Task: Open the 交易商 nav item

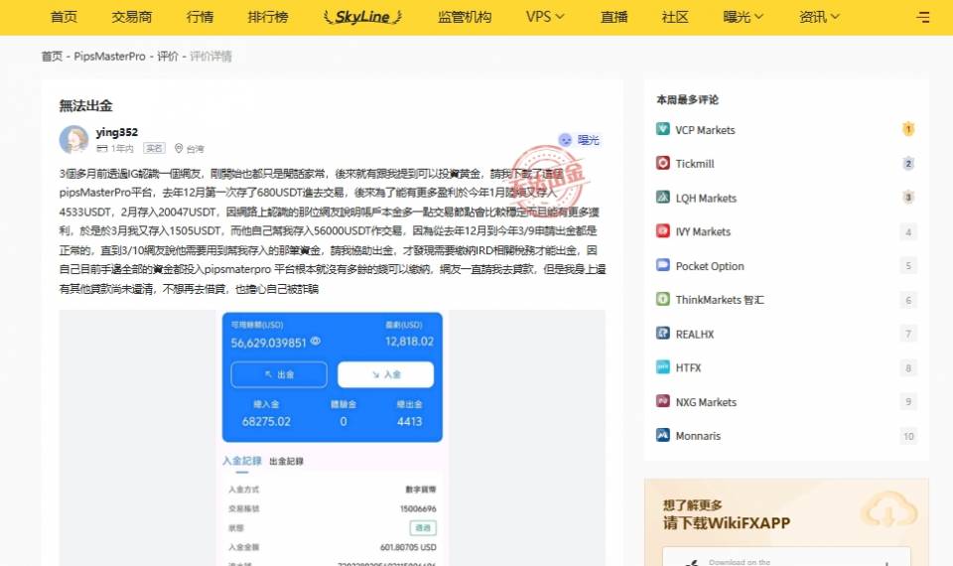Action: point(132,17)
